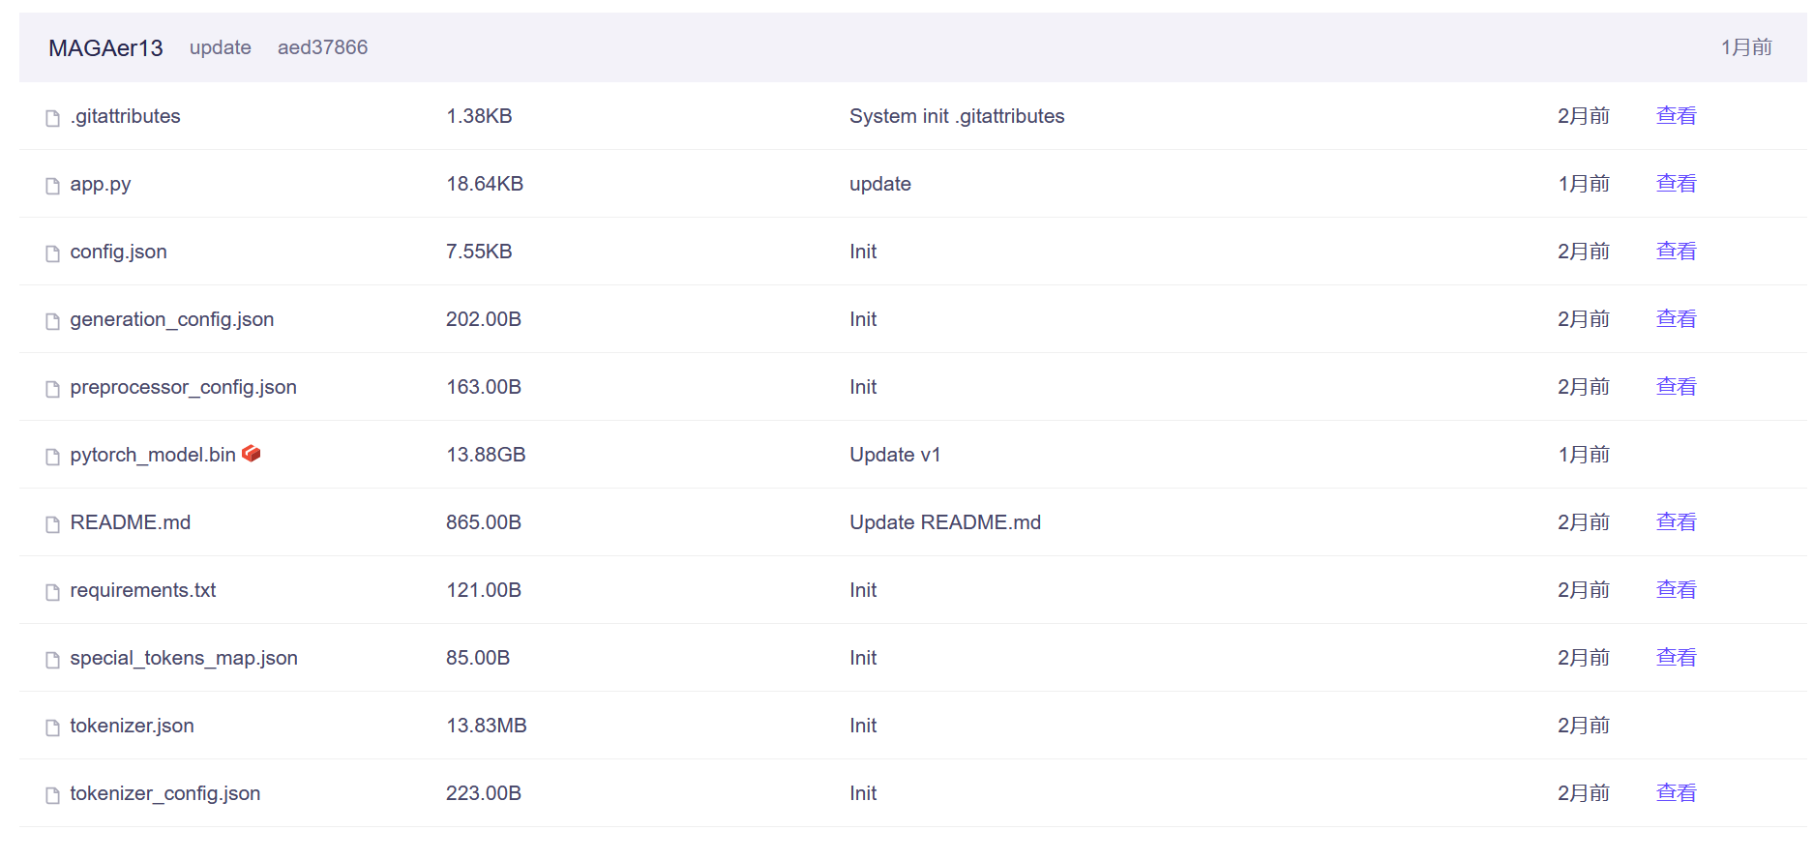View README.md via its 查看 link
Screen dimensions: 1814x861
(1676, 522)
